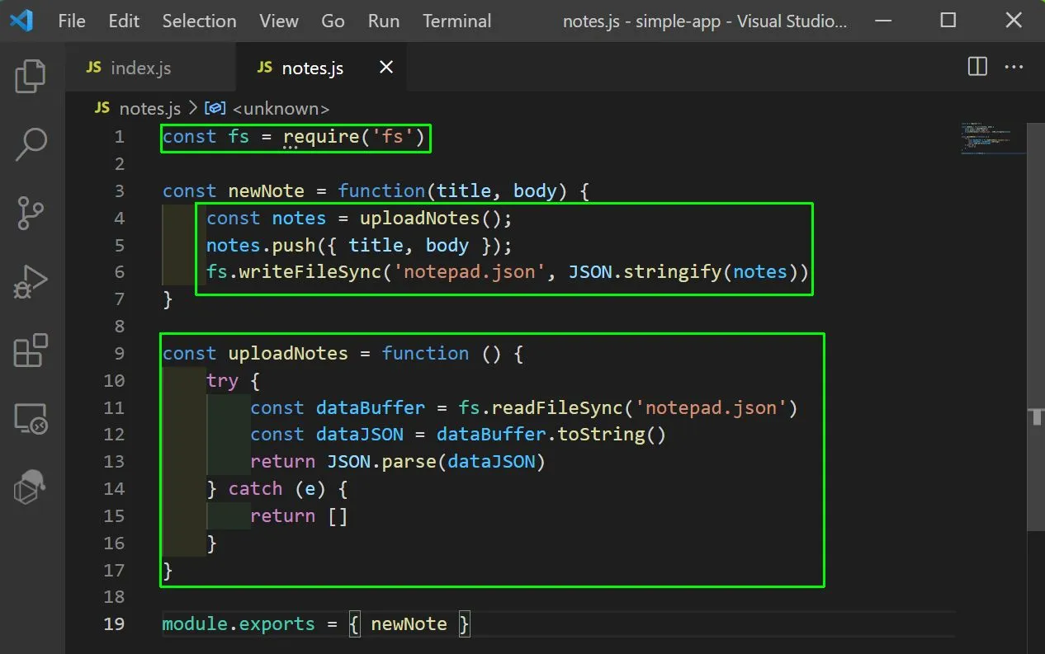Open the Source Control view

[31, 214]
